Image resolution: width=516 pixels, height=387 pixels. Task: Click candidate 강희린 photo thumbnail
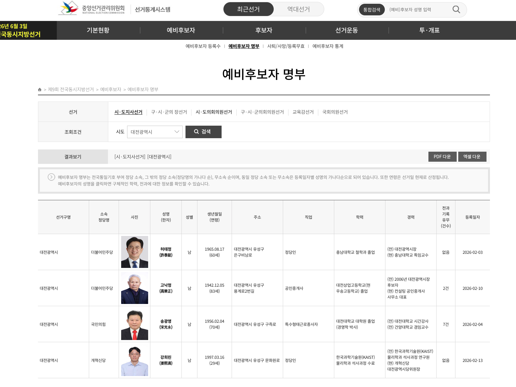pyautogui.click(x=135, y=361)
